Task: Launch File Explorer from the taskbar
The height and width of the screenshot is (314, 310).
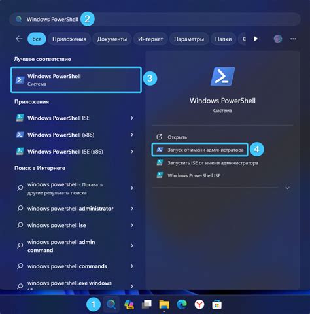Action: click(x=164, y=304)
